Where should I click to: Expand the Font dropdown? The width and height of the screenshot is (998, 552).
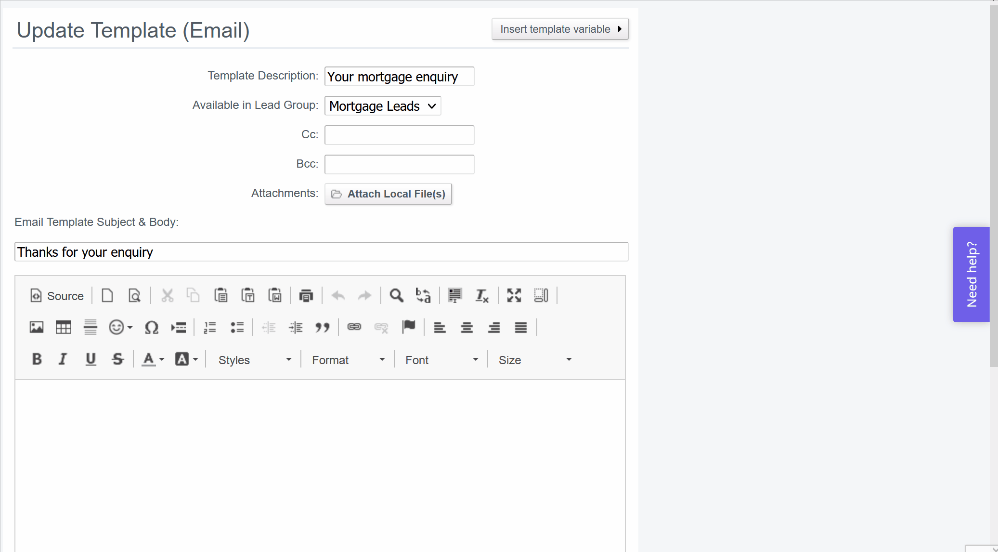(x=442, y=360)
